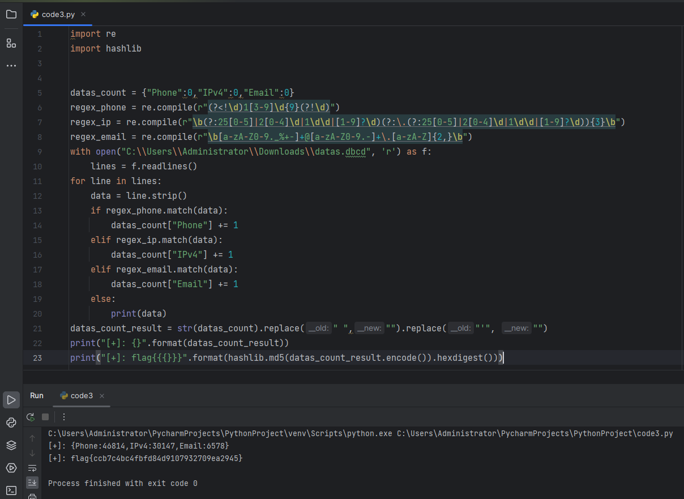Close the code3.py editor tab
The width and height of the screenshot is (684, 499).
click(x=83, y=15)
